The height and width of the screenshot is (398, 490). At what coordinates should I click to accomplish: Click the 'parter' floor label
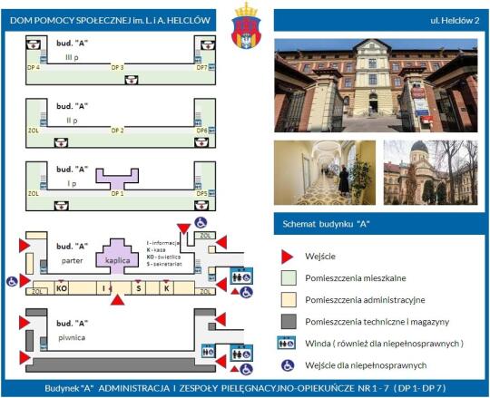(73, 261)
